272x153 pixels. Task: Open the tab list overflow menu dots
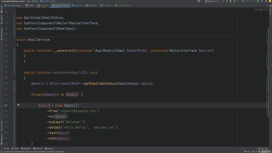(267, 6)
